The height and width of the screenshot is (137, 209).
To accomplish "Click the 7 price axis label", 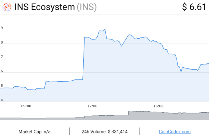I will coord(2,57).
